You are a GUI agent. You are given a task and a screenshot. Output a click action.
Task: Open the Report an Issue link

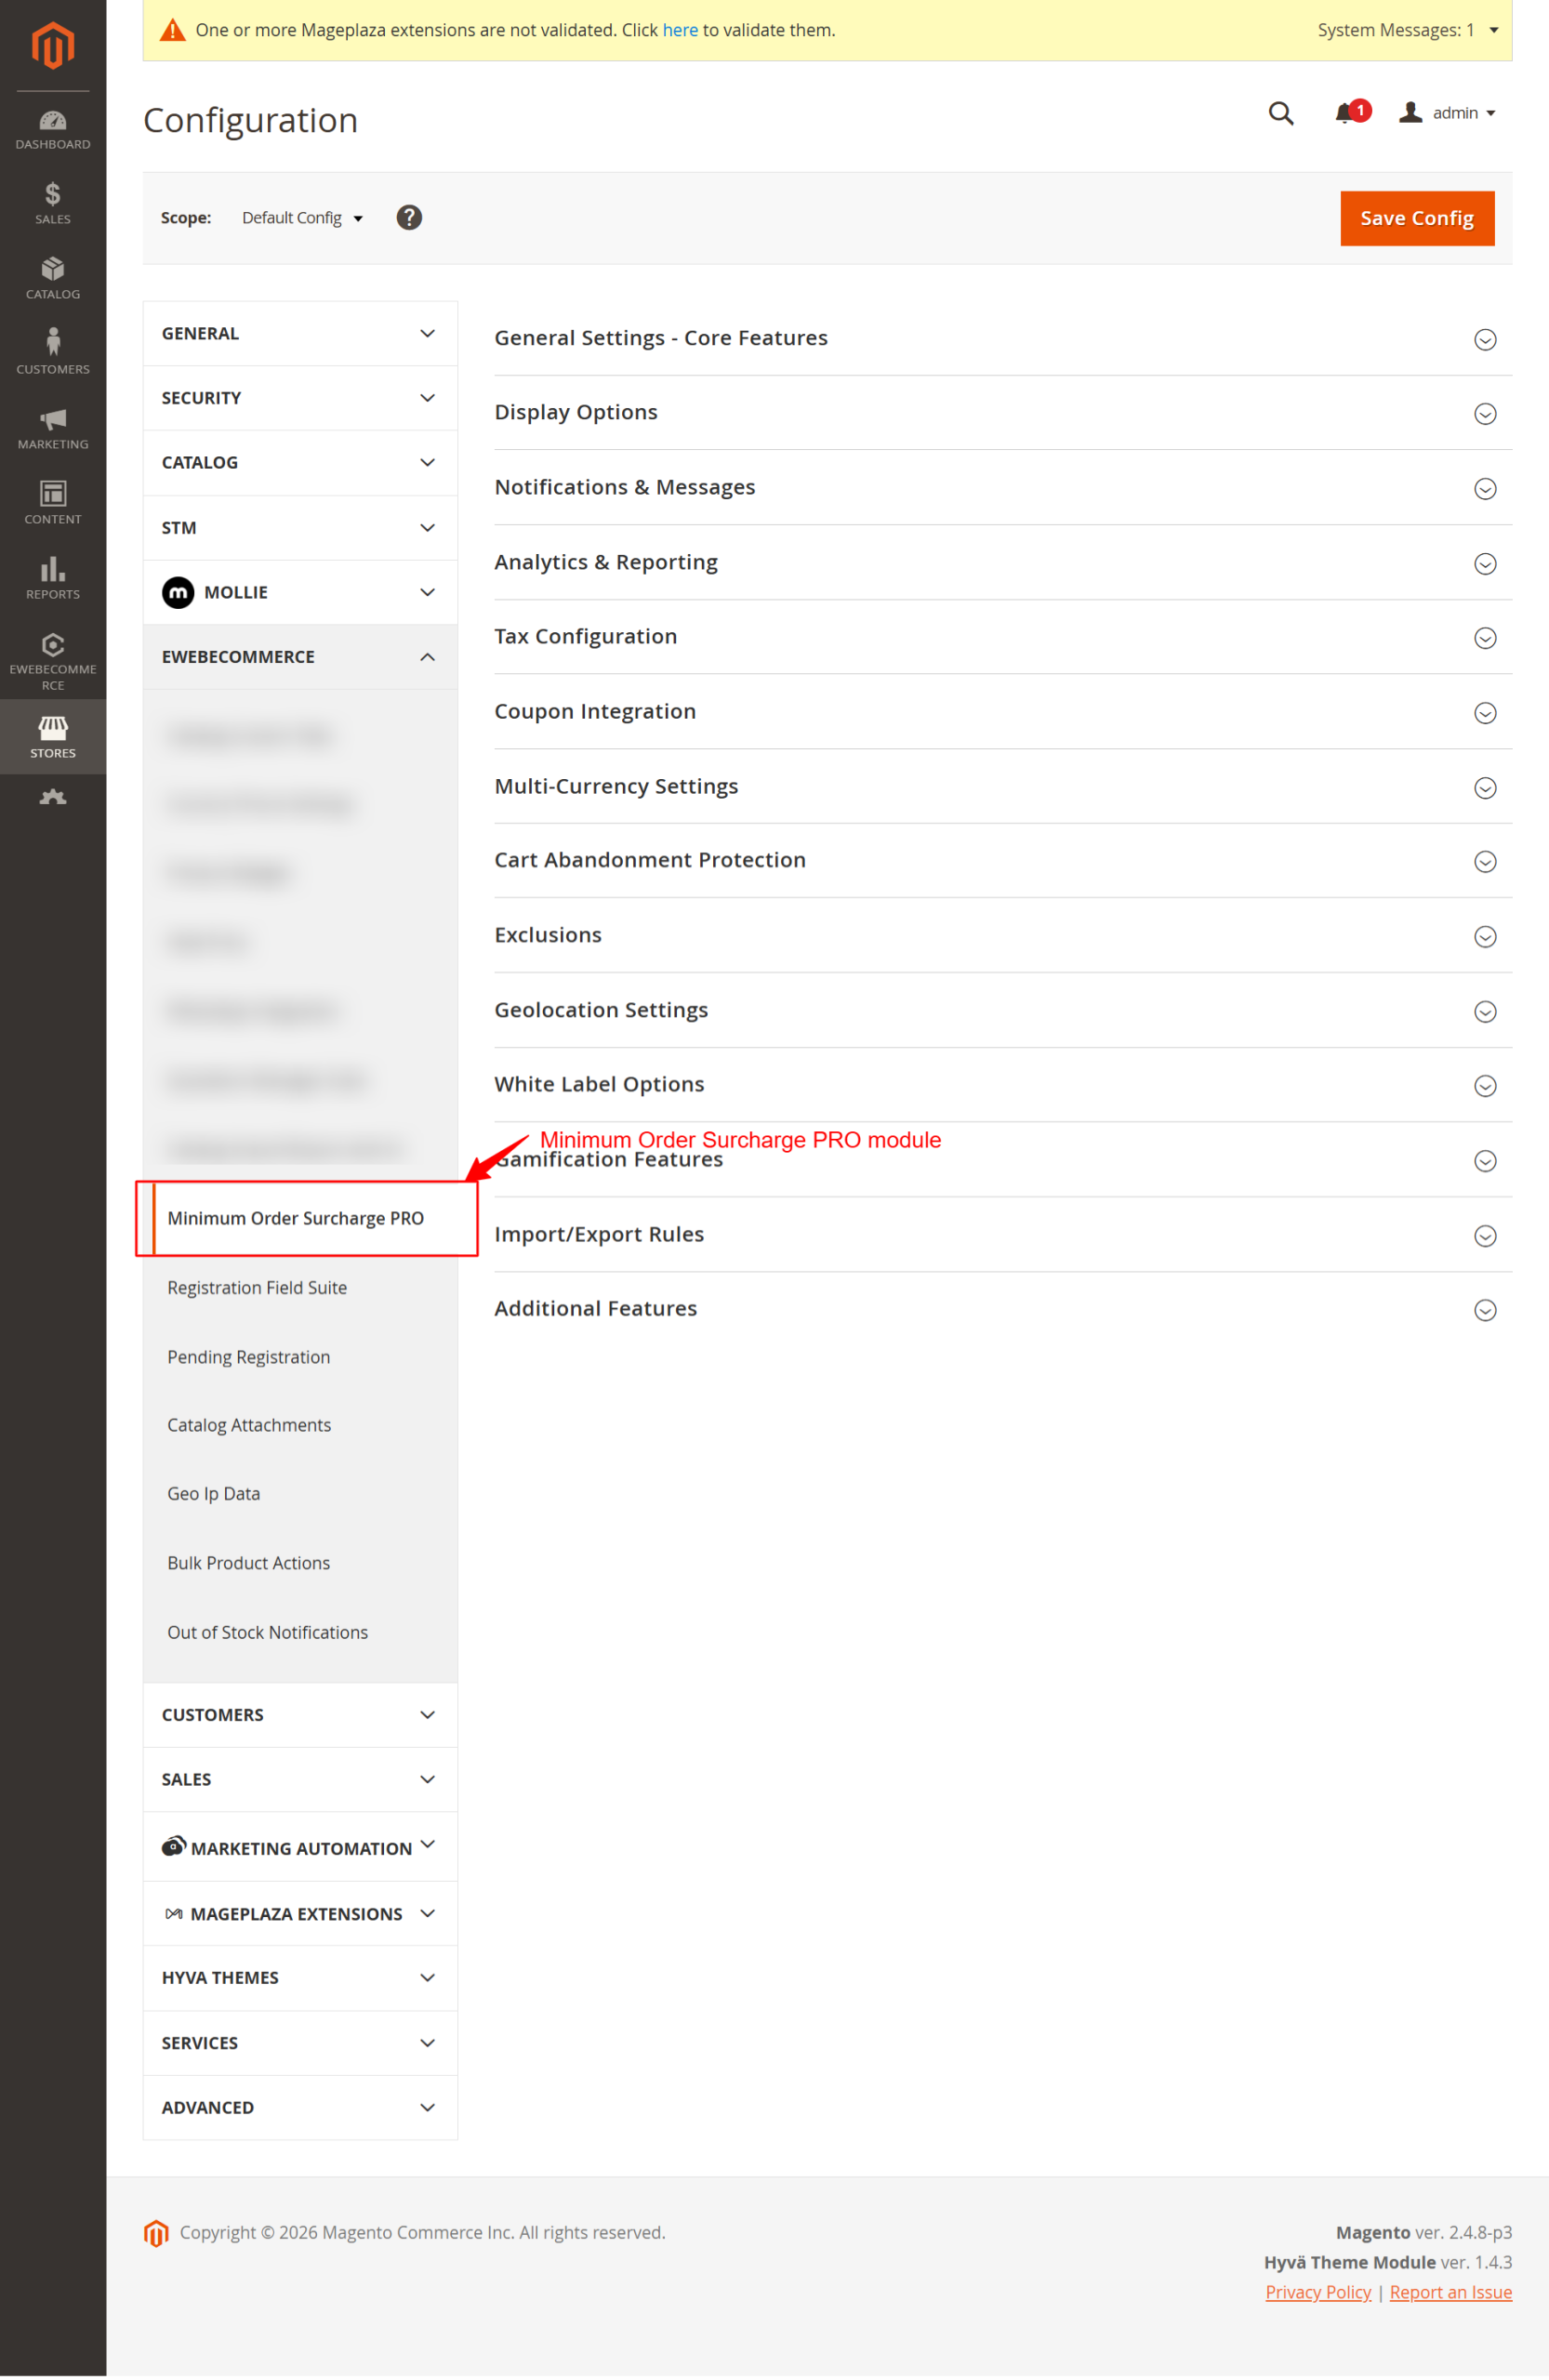pos(1450,2292)
